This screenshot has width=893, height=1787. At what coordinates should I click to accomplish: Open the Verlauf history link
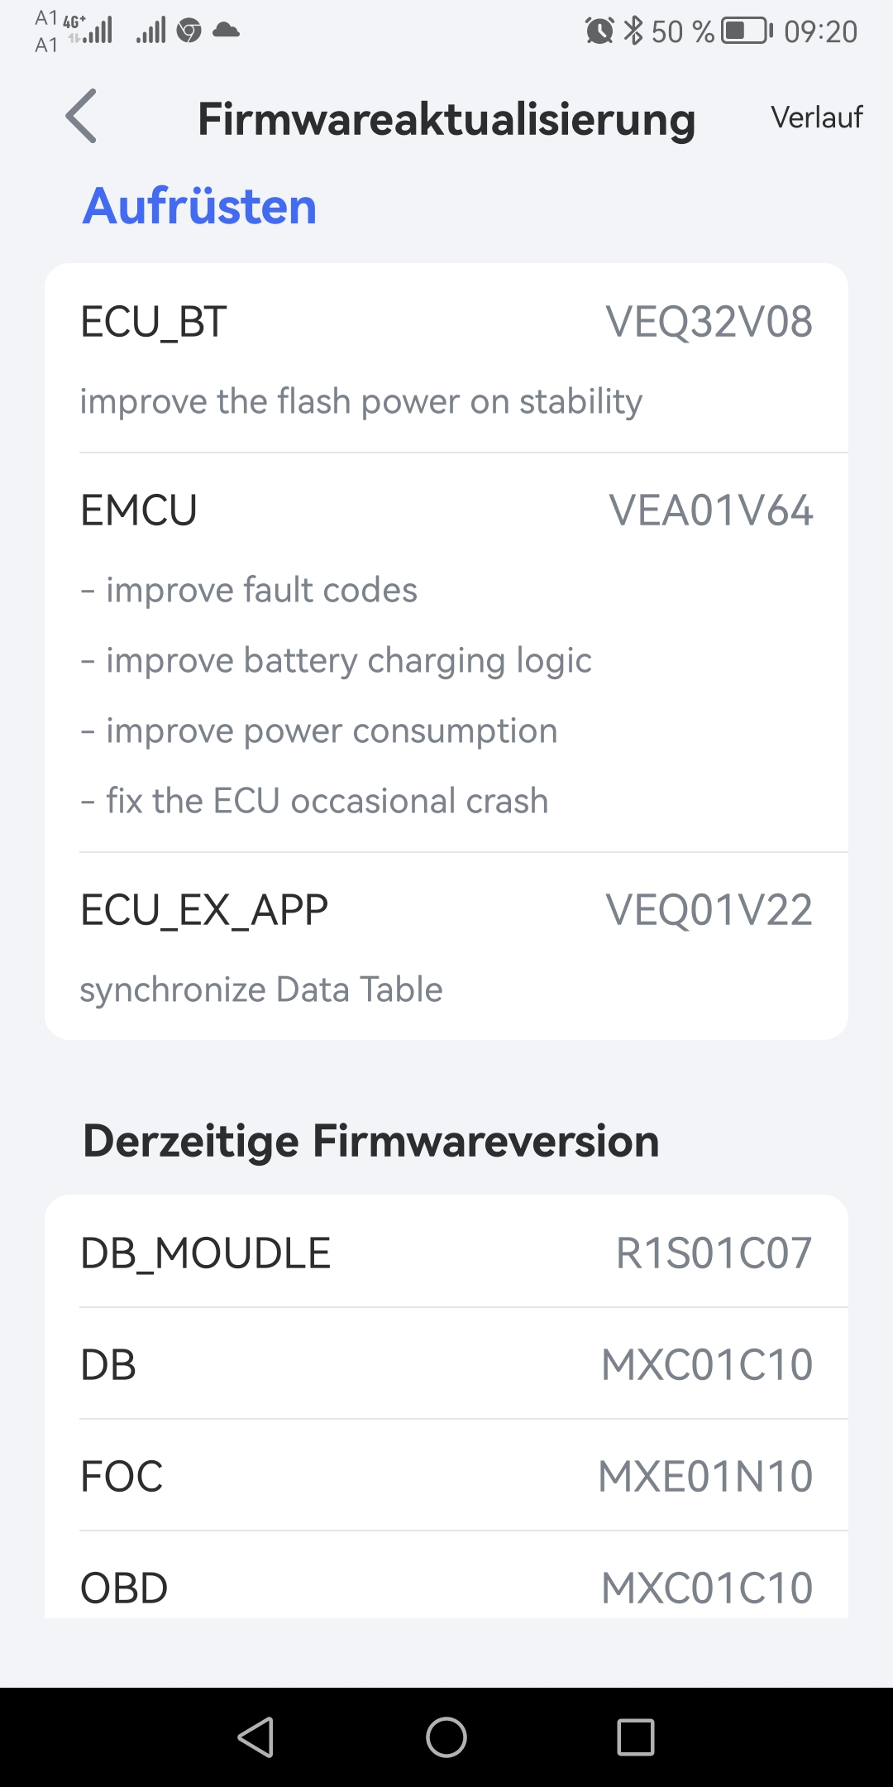coord(816,117)
